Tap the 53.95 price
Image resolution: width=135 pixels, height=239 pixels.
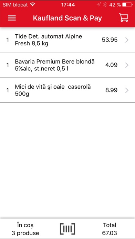tap(110, 40)
